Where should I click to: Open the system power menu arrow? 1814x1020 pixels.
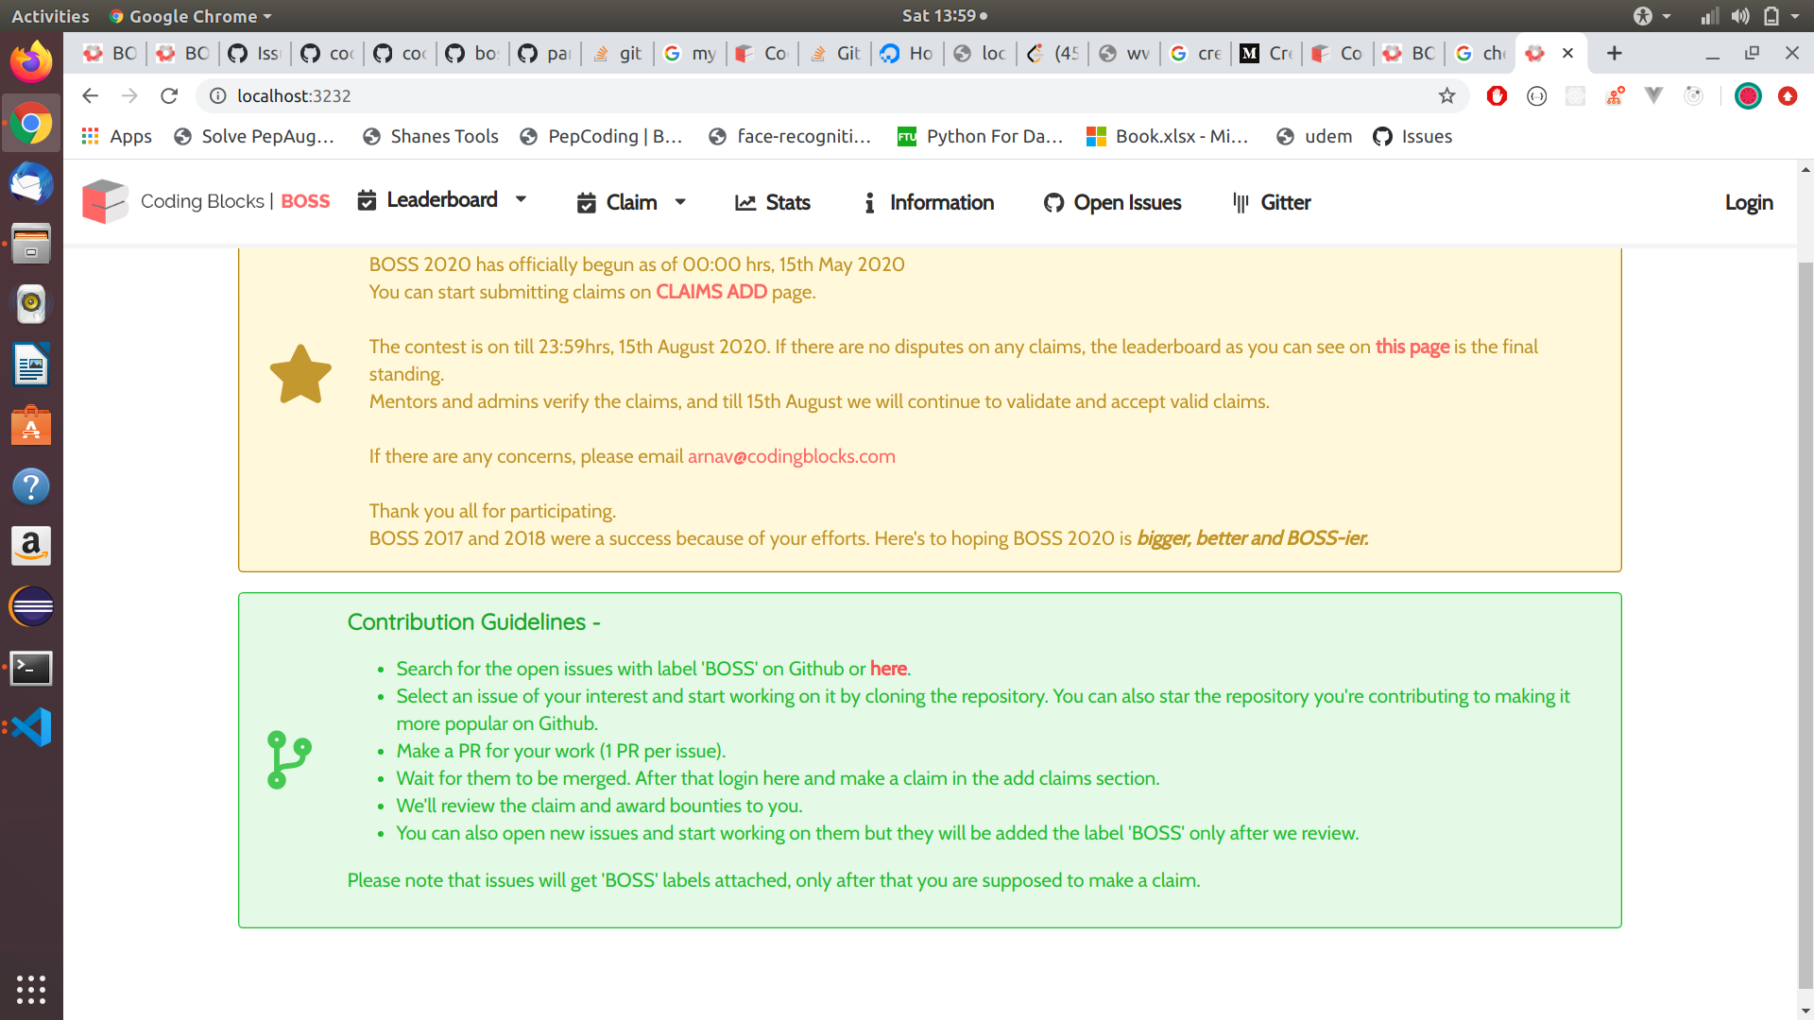(x=1795, y=16)
